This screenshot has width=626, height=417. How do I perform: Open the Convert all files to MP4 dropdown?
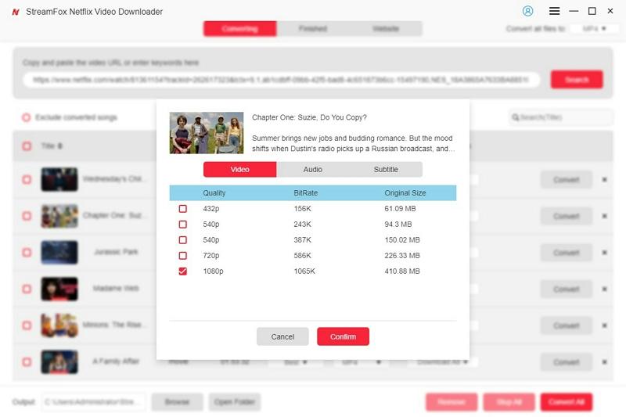pos(594,29)
